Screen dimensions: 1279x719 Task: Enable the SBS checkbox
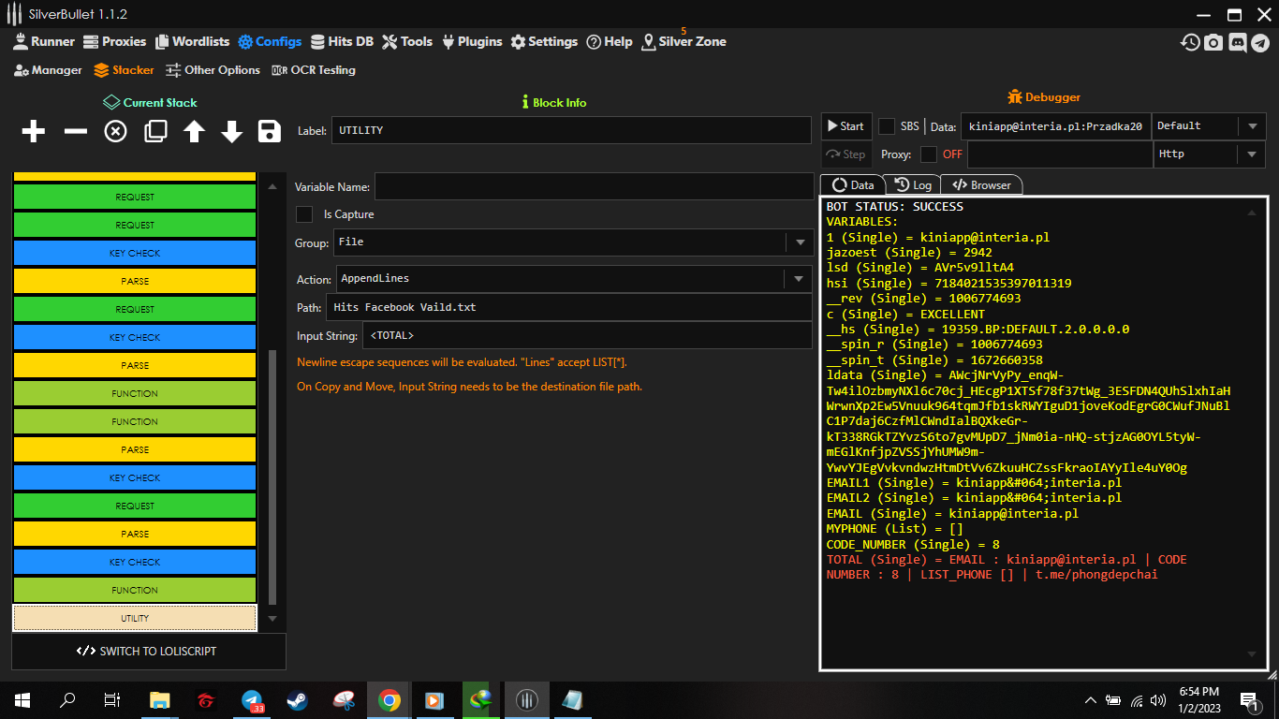(887, 126)
